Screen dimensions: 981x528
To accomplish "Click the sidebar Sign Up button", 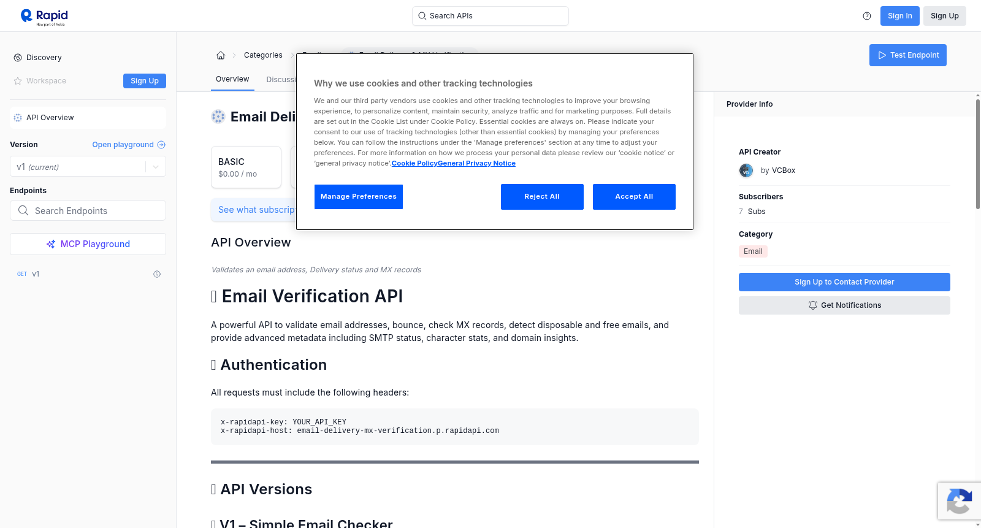I will click(x=145, y=81).
